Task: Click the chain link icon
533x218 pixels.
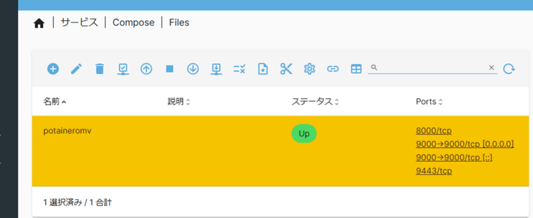Action: click(x=333, y=69)
